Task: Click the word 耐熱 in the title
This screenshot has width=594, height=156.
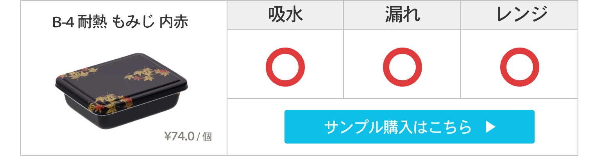Action: point(92,23)
